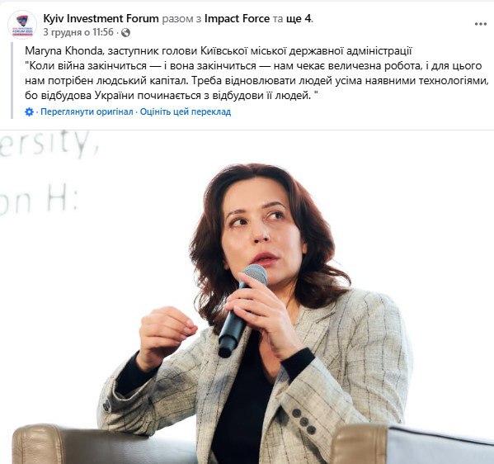The image size is (494, 464).
Task: Open the post timestamp 3 грудня о 11:56
Action: pos(78,32)
